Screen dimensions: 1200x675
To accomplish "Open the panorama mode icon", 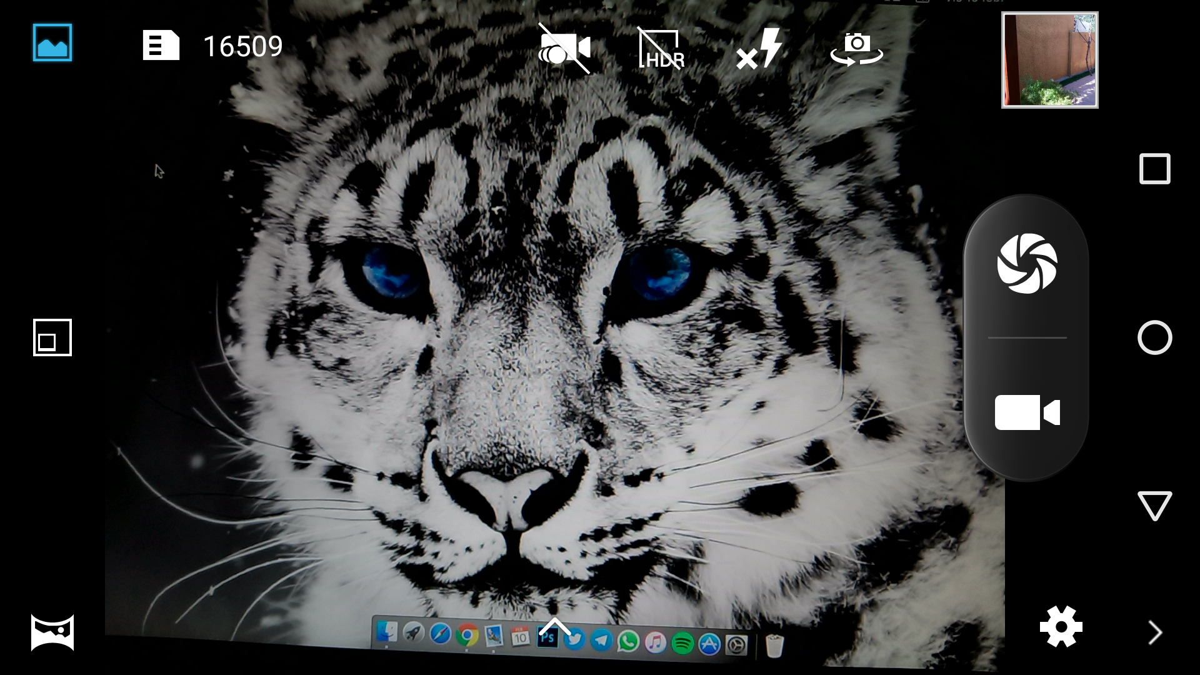I will pos(52,632).
